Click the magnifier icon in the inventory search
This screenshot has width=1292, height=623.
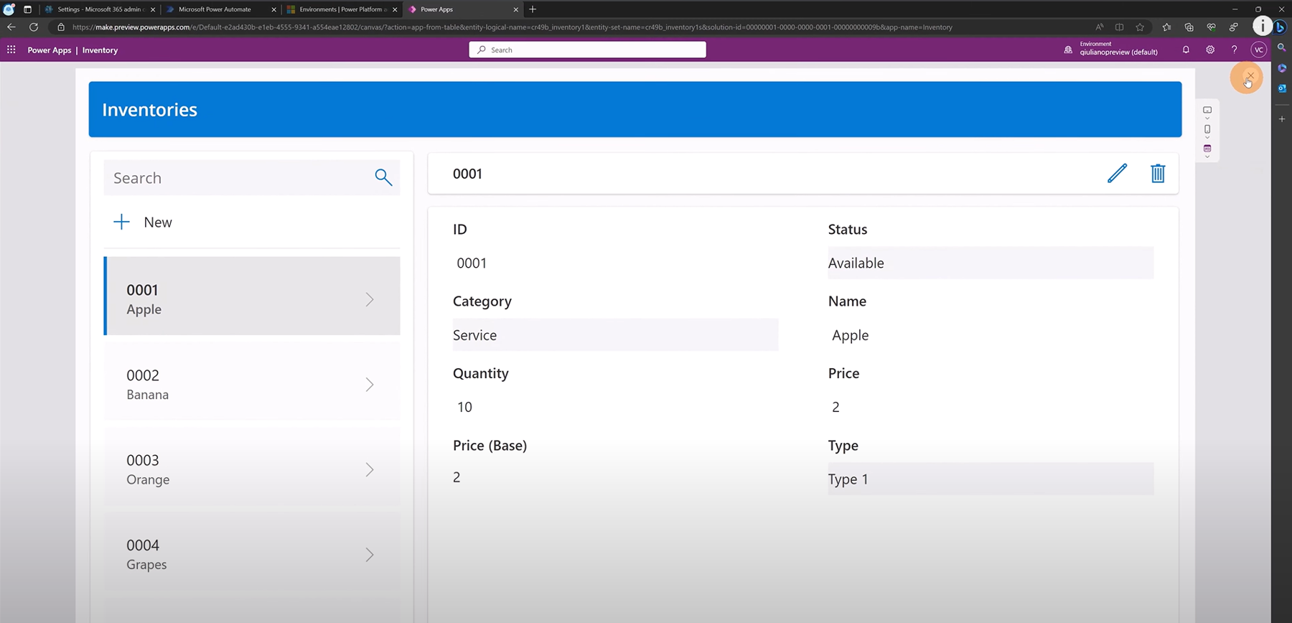(383, 177)
